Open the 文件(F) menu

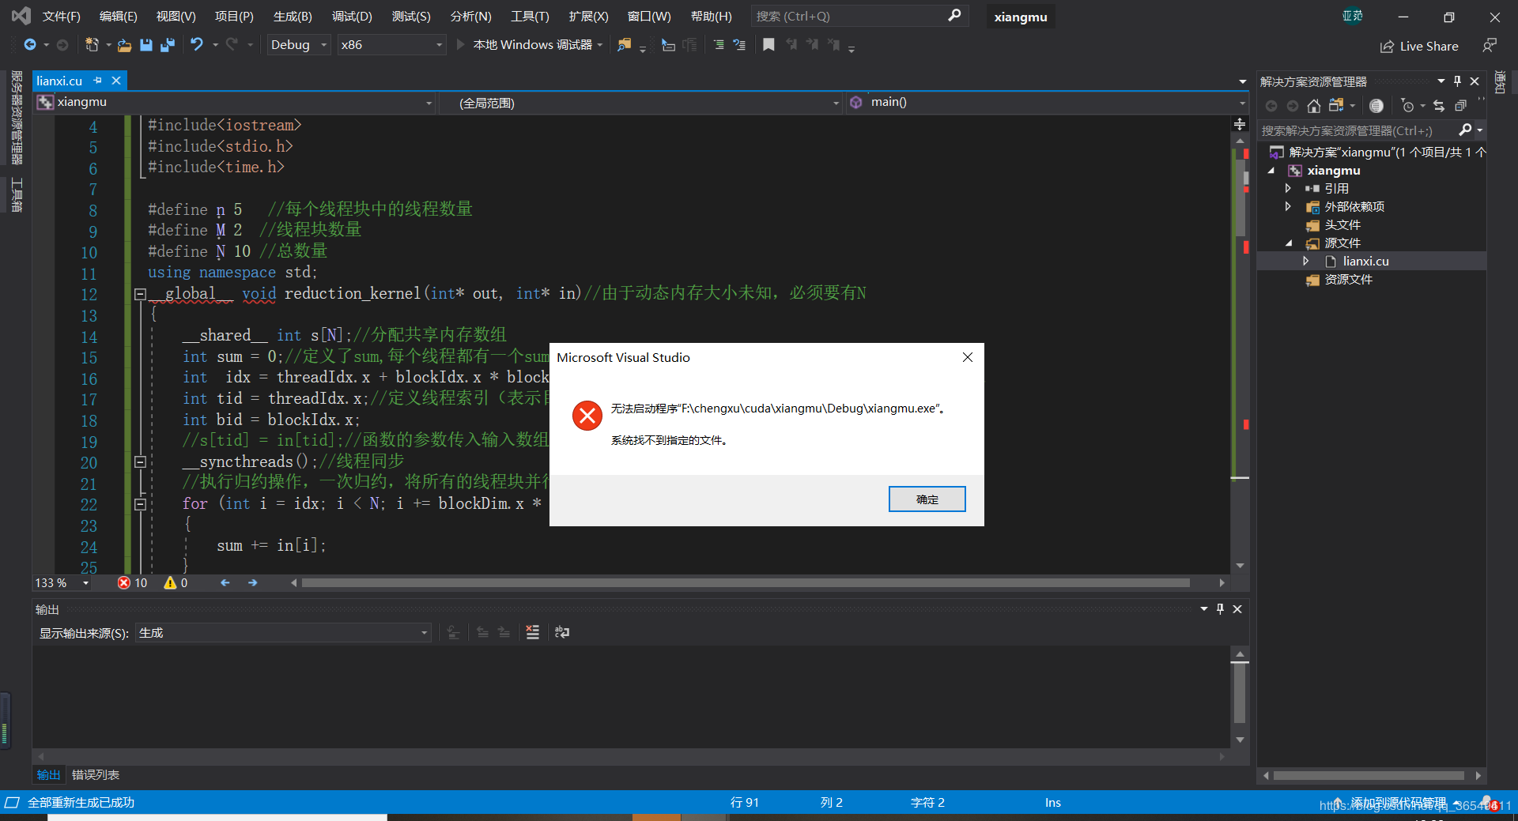click(x=61, y=16)
